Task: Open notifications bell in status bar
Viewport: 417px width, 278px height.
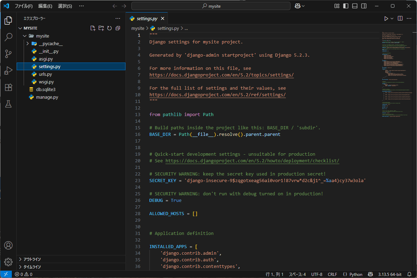Action: pos(410,274)
